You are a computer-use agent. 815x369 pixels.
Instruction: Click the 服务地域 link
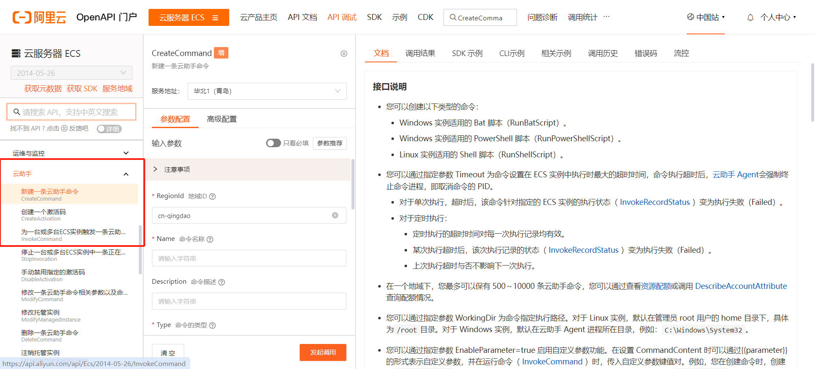117,89
